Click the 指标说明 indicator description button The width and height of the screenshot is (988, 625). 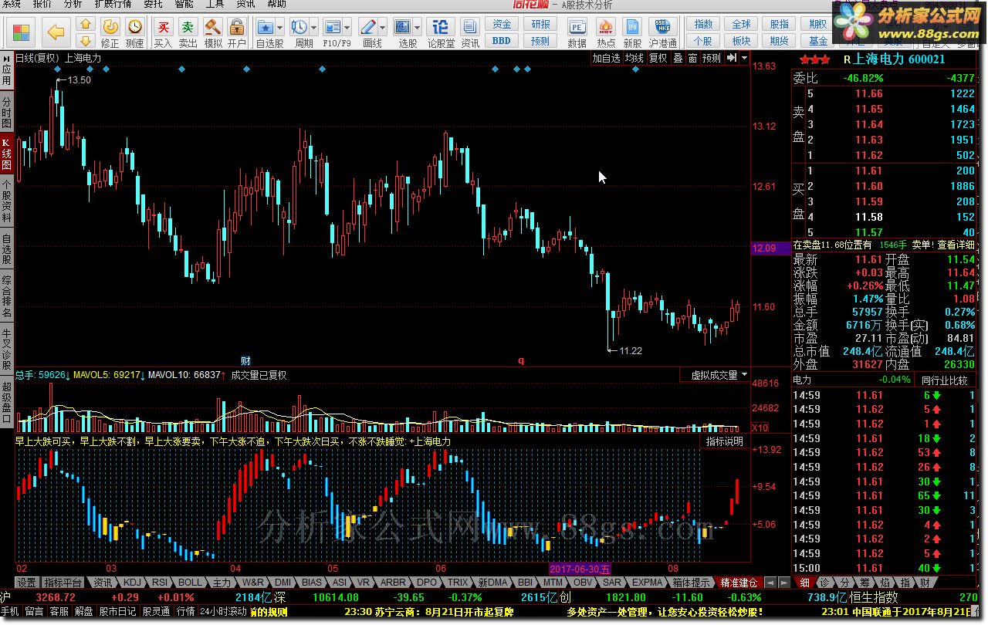coord(725,441)
